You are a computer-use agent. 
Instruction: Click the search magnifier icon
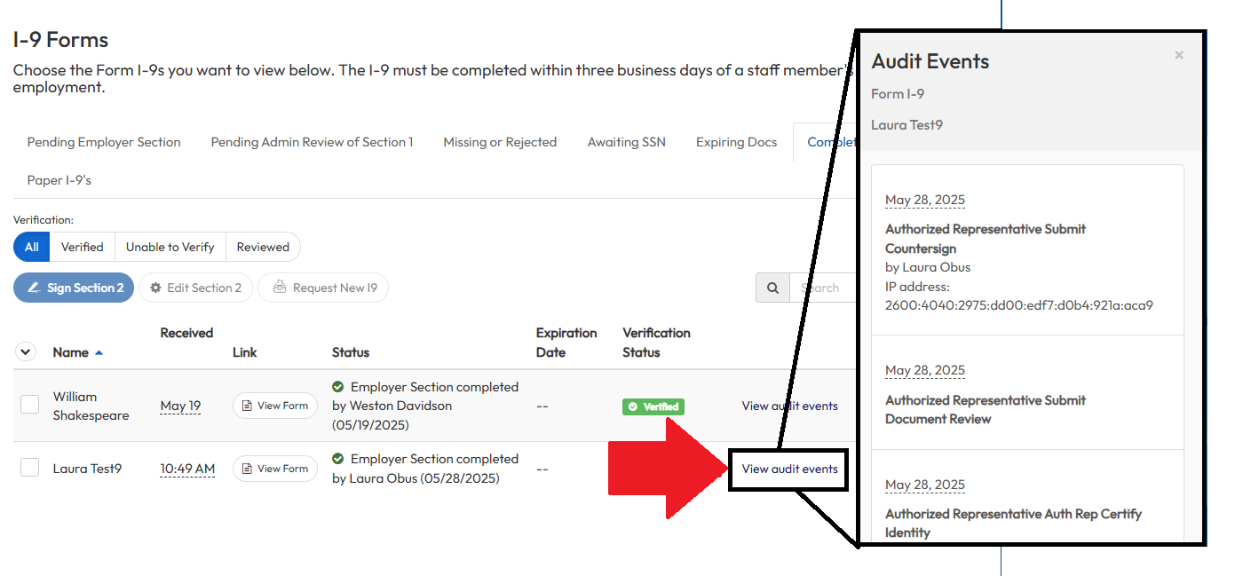[x=772, y=288]
